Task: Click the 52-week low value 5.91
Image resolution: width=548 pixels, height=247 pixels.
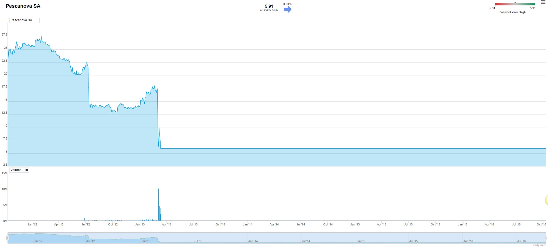Action: click(x=492, y=8)
